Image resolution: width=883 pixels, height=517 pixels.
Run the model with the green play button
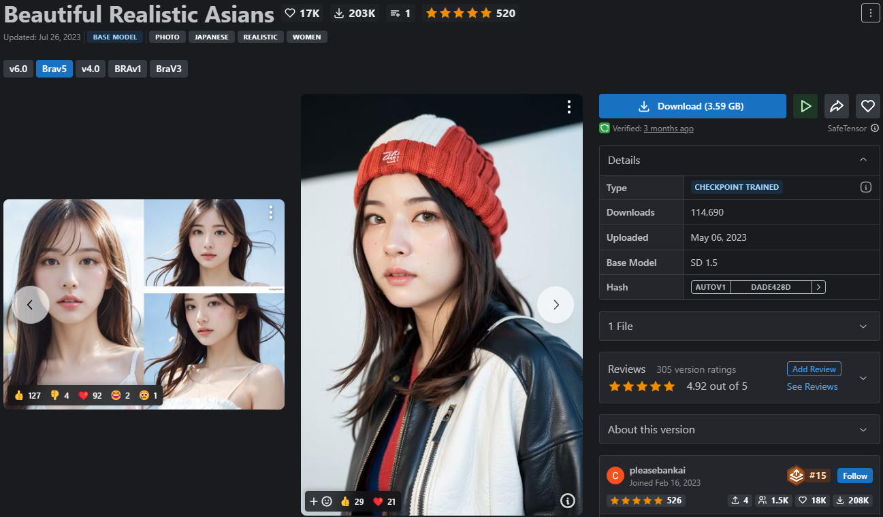pos(805,106)
